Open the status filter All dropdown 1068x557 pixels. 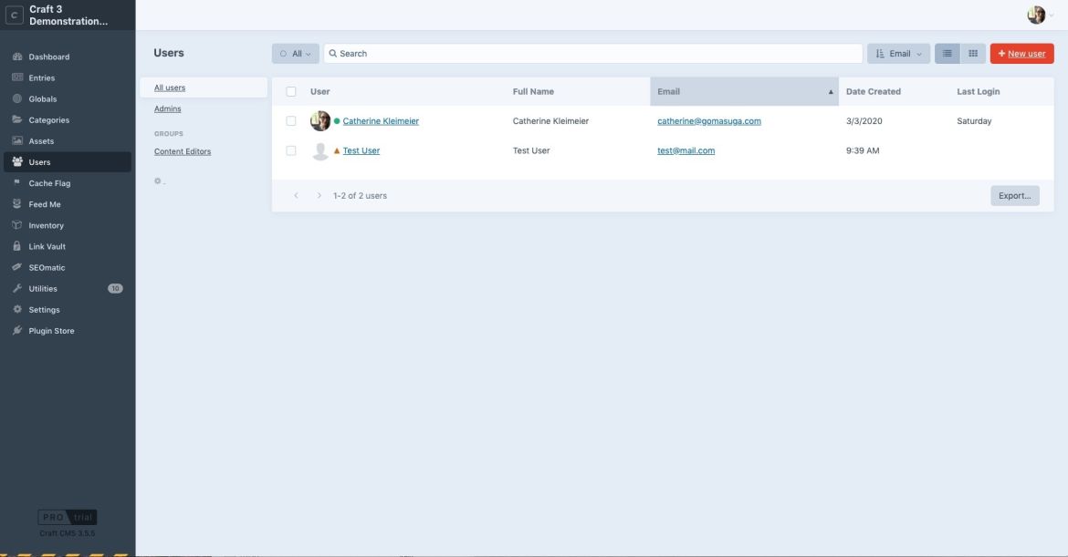click(295, 52)
